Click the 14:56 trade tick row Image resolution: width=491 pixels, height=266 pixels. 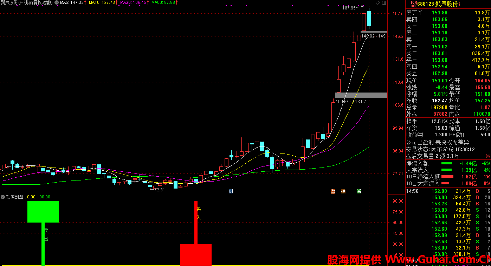pyautogui.click(x=448, y=191)
